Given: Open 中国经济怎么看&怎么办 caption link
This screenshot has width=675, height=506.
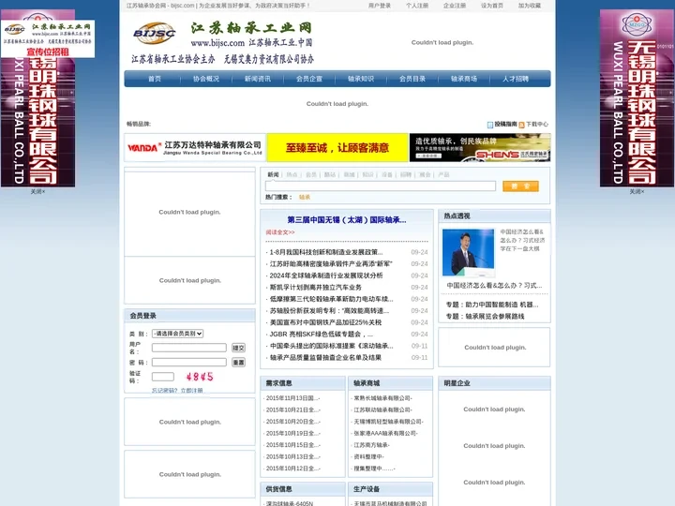Looking at the screenshot, I should pyautogui.click(x=494, y=285).
